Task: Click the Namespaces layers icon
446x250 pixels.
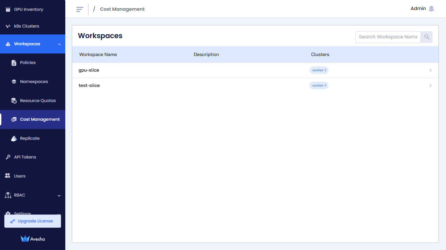Action: point(14,82)
